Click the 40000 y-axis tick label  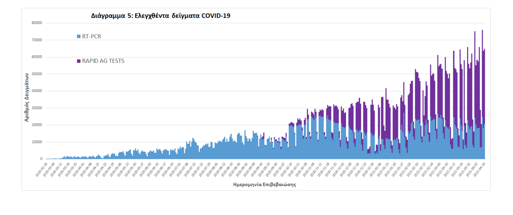pyautogui.click(x=36, y=91)
